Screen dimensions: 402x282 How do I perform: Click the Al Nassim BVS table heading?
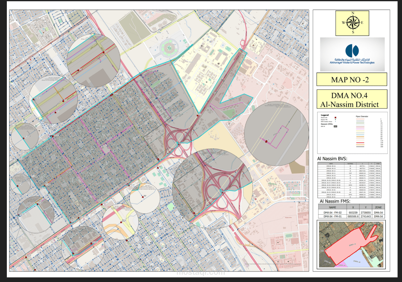332,159
